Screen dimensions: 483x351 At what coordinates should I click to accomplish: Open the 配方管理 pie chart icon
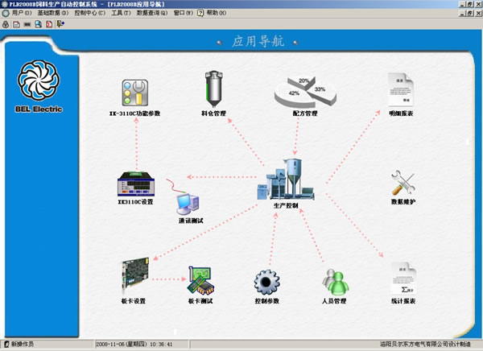pos(305,91)
